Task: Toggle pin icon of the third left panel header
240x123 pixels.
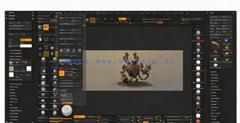Action: (32, 19)
